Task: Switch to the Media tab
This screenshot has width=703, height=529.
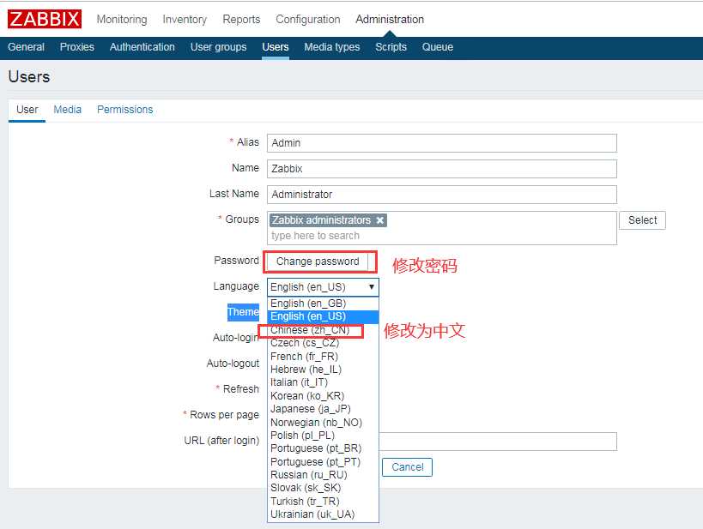Action: pos(67,110)
